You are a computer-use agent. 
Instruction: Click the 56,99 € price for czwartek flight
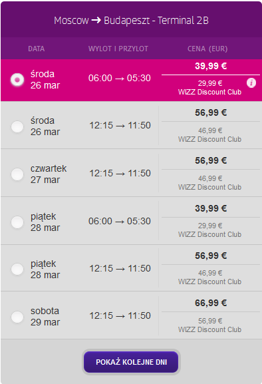211,160
